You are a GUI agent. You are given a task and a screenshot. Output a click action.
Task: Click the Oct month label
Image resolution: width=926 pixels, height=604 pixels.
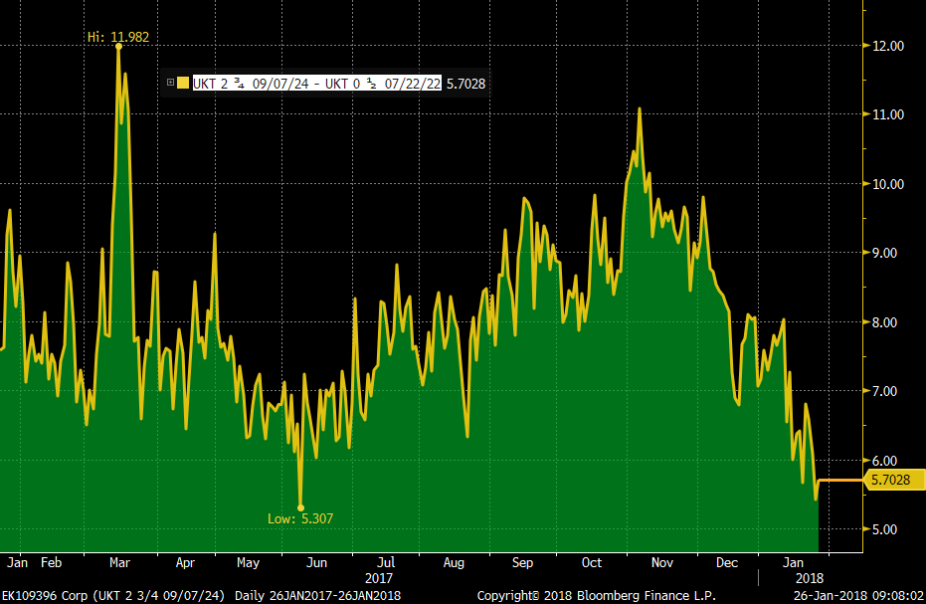click(x=591, y=562)
